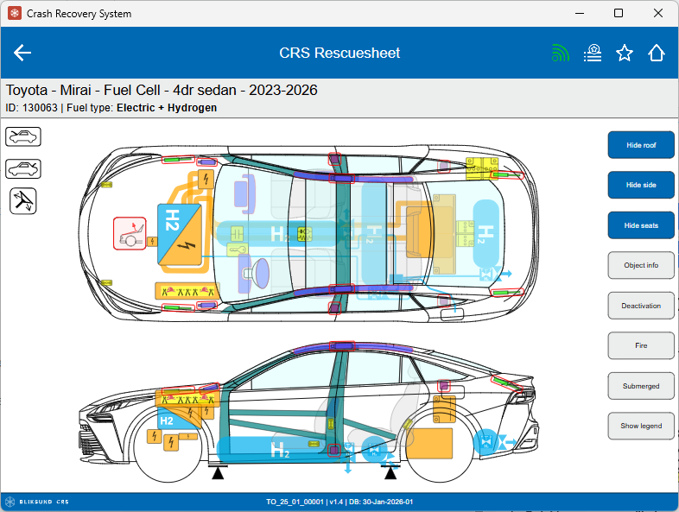Go back using the arrow icon
The width and height of the screenshot is (679, 512).
pos(22,53)
